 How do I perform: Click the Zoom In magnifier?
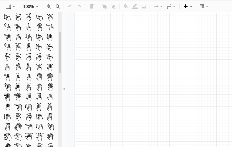point(49,6)
